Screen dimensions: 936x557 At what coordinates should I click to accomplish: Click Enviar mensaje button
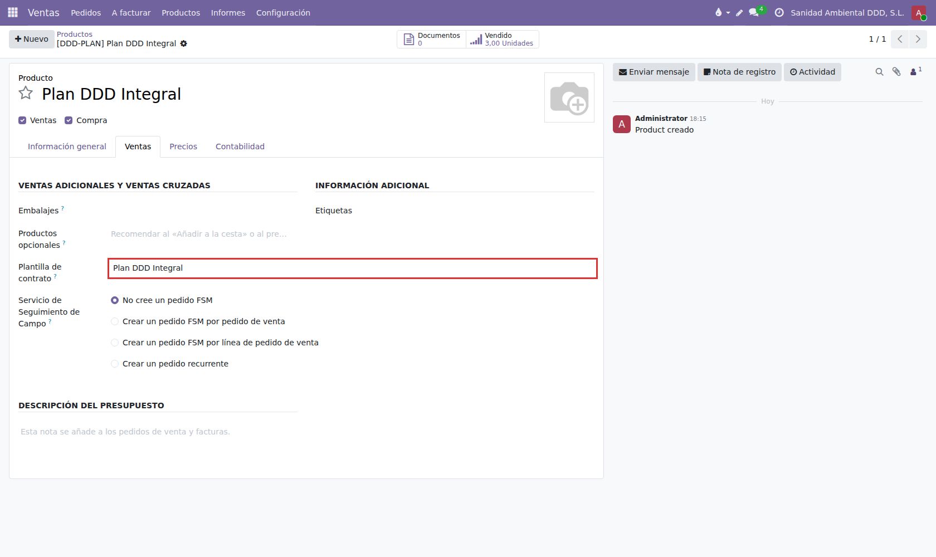(654, 72)
